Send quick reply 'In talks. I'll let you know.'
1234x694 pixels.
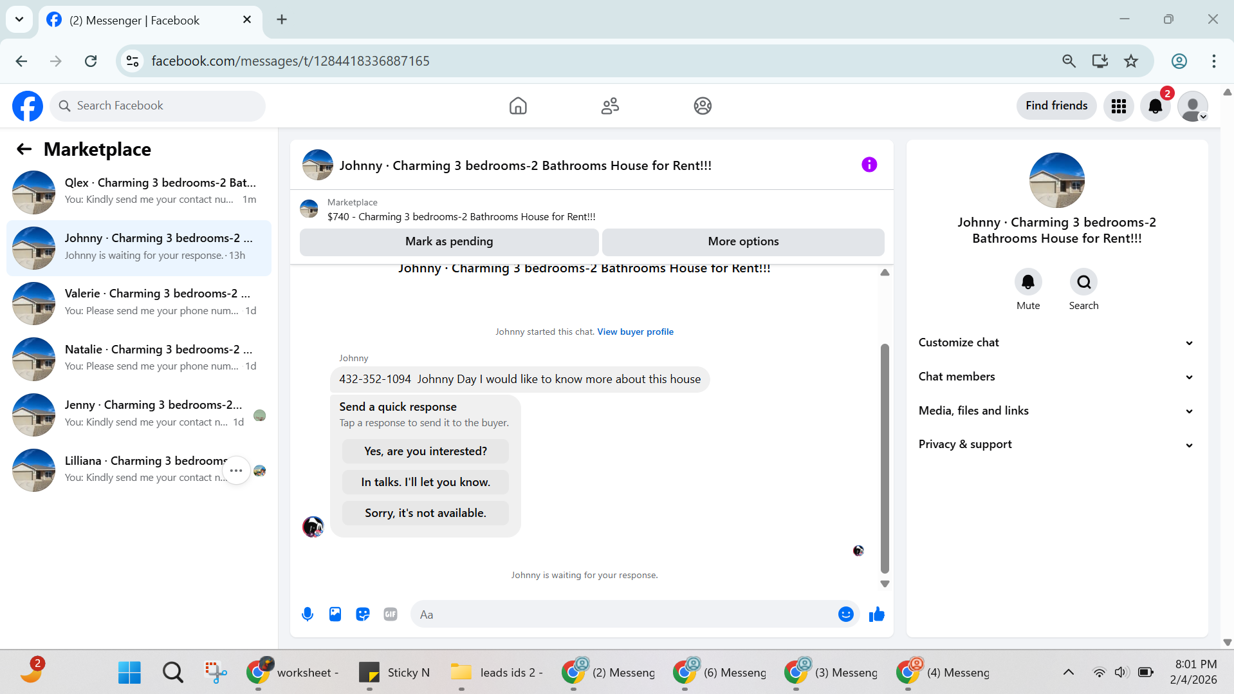[425, 482]
